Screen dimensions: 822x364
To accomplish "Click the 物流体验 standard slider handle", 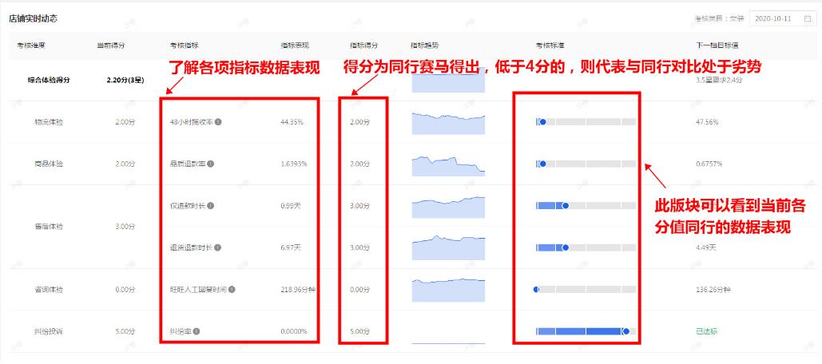I will (542, 122).
